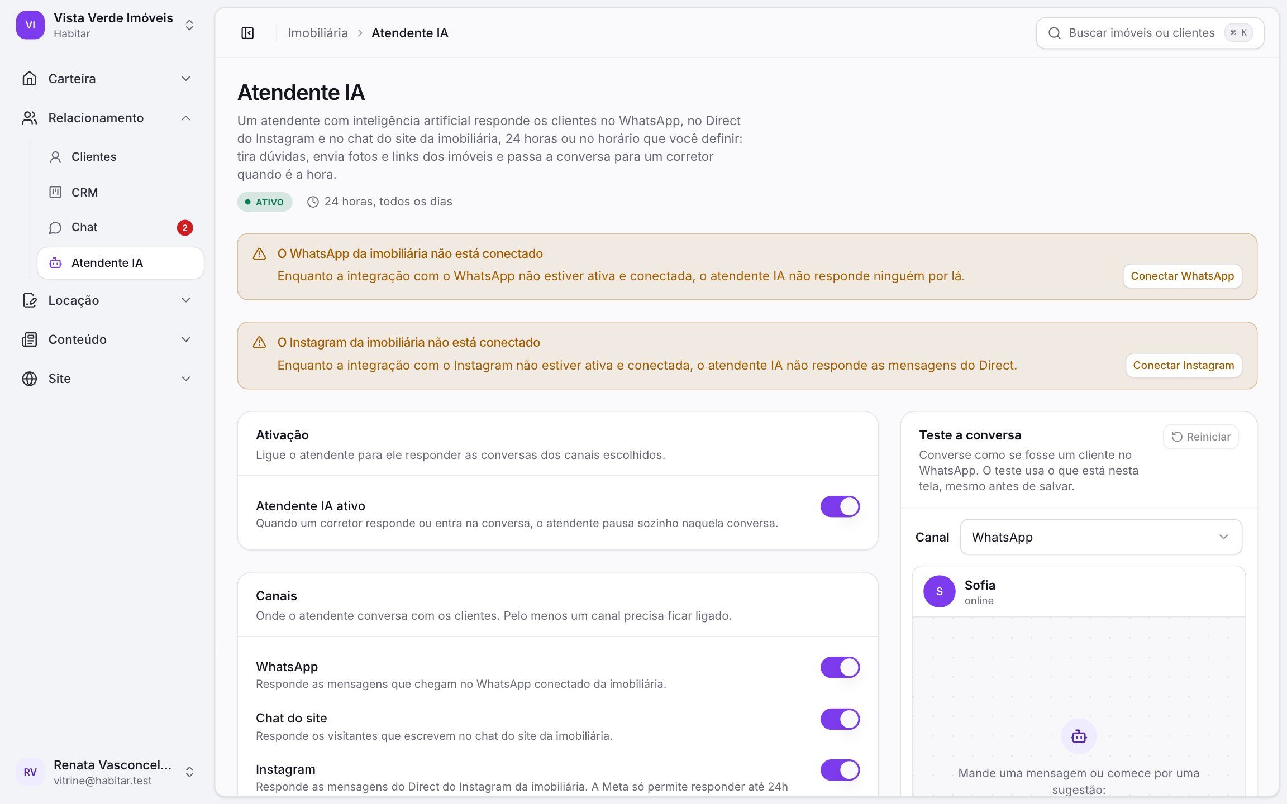Image resolution: width=1287 pixels, height=804 pixels.
Task: Open CRM in the sidebar
Action: pyautogui.click(x=121, y=192)
